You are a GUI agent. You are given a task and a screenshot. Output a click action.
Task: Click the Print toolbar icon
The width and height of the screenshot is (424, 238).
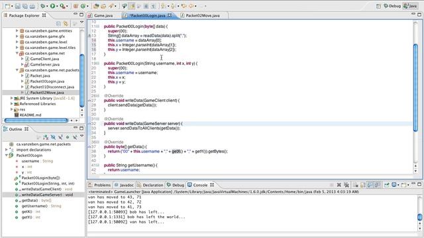pyautogui.click(x=32, y=6)
